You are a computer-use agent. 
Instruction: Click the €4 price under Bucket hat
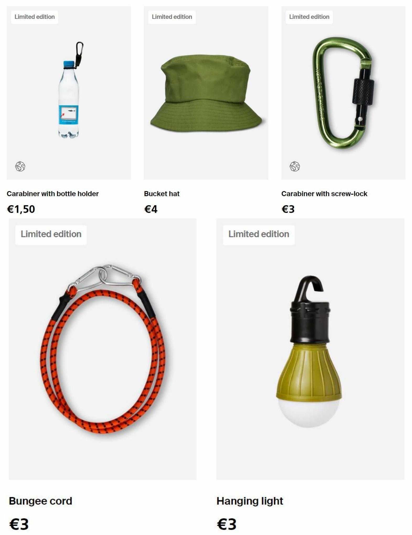tap(151, 209)
